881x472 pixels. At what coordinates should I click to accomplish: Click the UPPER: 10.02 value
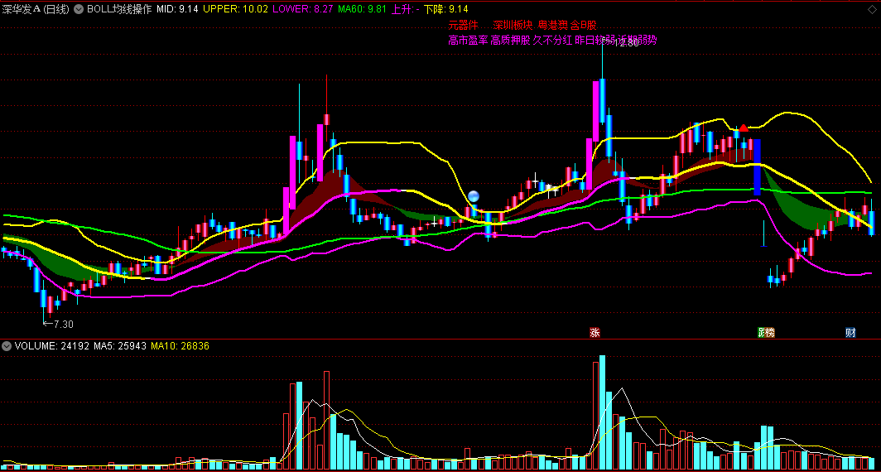point(235,9)
